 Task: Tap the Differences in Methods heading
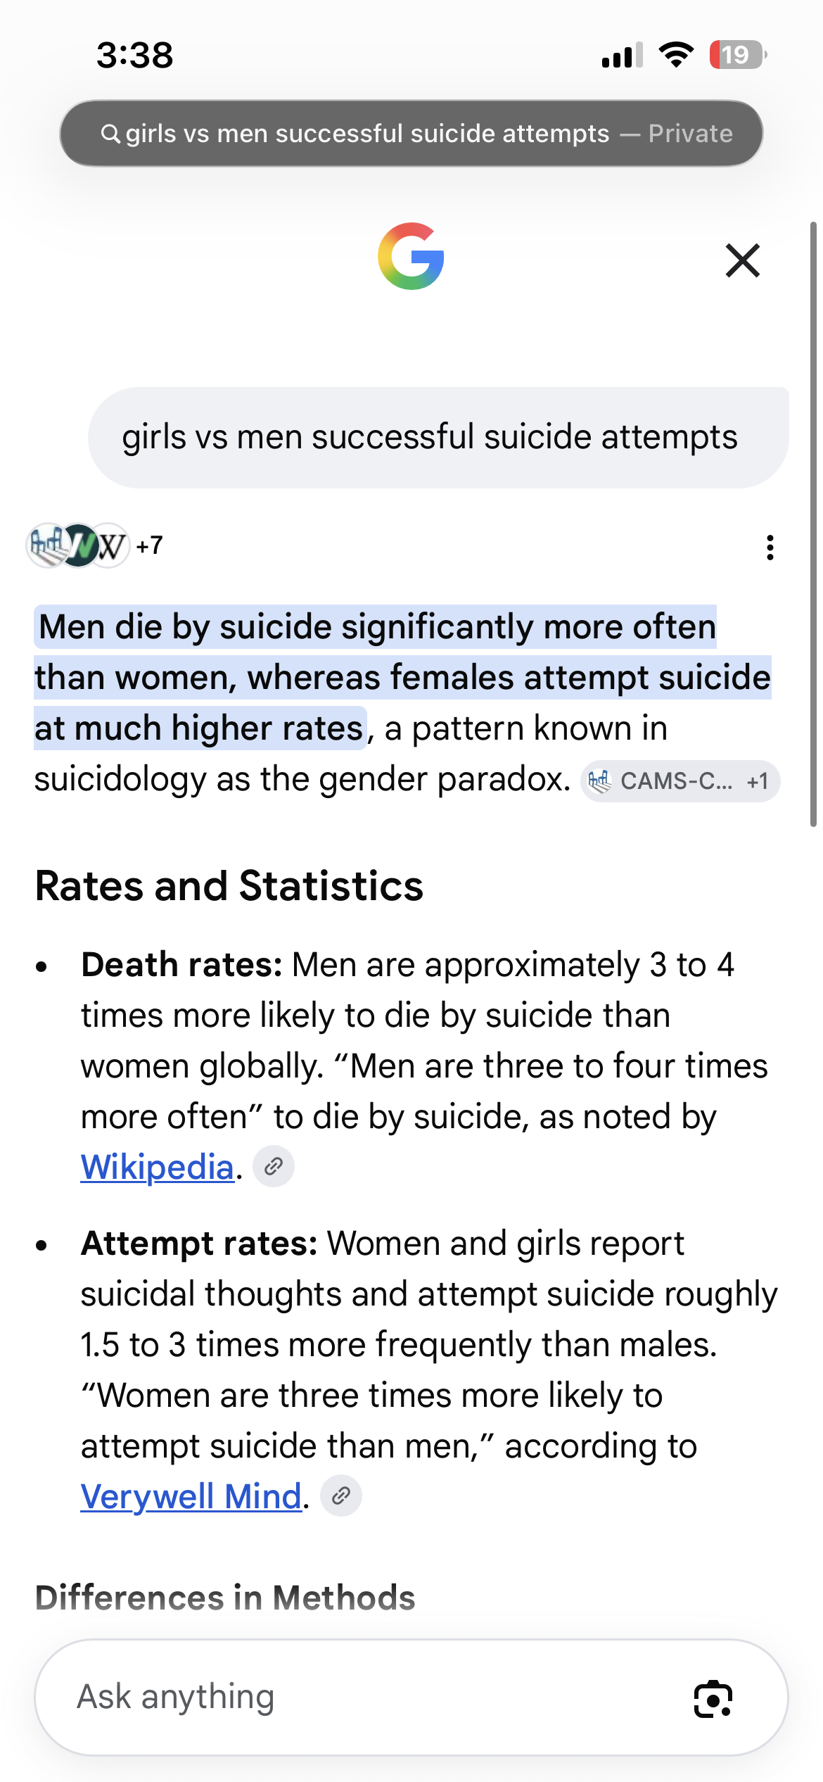(225, 1598)
